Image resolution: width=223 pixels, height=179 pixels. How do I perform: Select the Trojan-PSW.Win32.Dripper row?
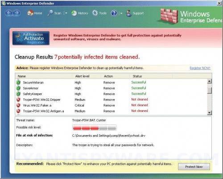coord(111,99)
